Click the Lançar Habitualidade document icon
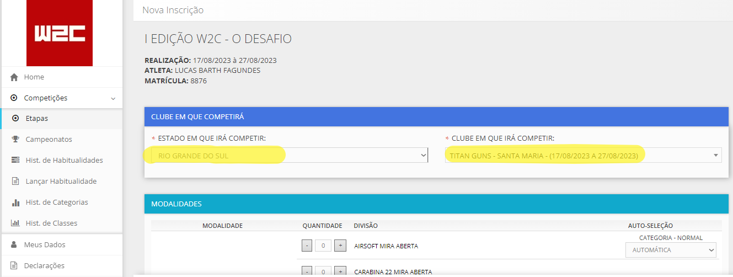Screen dimensions: 733x277 [15, 181]
